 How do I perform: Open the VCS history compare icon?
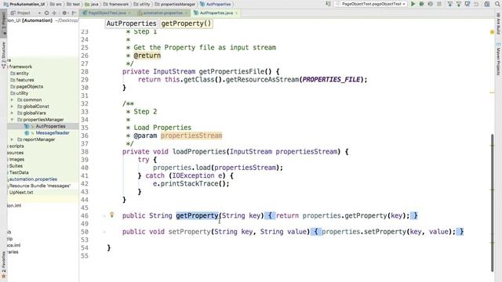coord(467,4)
